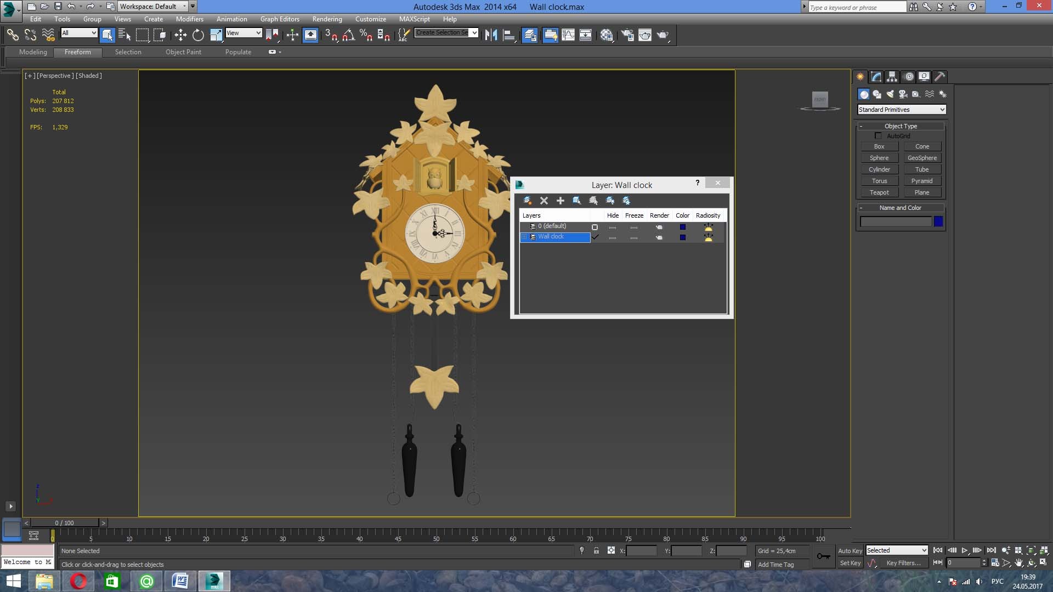Open Key Filters dialog button
Image resolution: width=1053 pixels, height=592 pixels.
pyautogui.click(x=903, y=563)
